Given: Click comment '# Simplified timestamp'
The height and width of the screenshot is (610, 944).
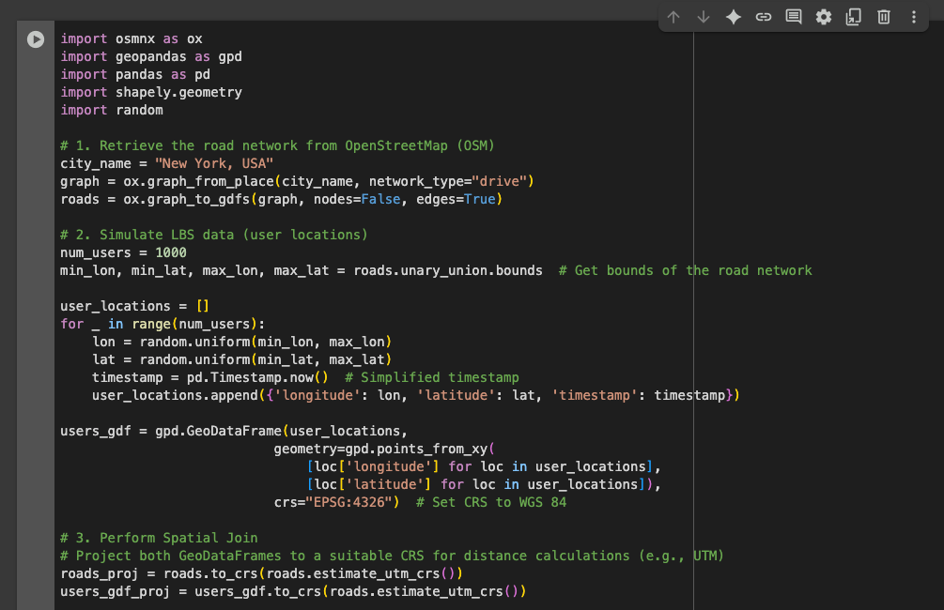Looking at the screenshot, I should click(x=432, y=377).
